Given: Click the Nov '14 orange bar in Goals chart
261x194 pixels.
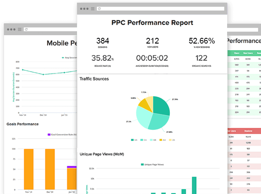Looking at the screenshot, I should pos(29,169).
